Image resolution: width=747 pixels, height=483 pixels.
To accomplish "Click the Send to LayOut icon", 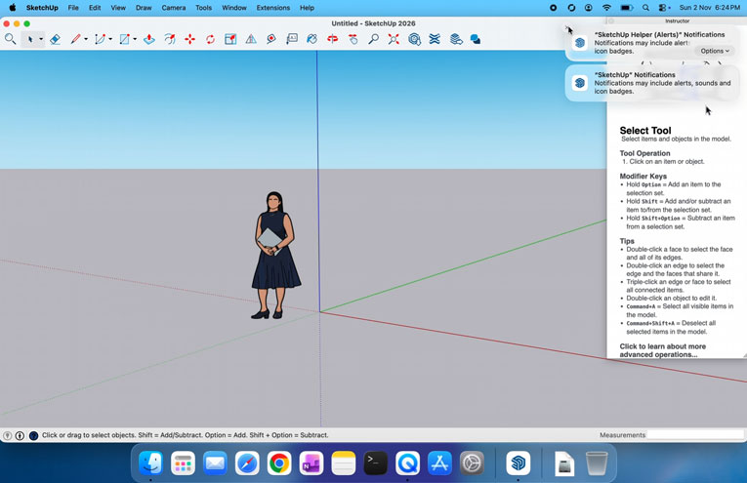I will [x=456, y=39].
